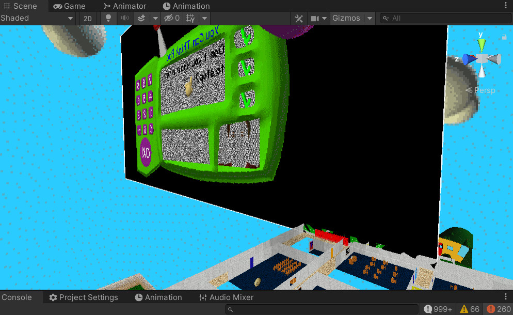Select the purple OK button on the pad
The image size is (513, 315).
145,152
